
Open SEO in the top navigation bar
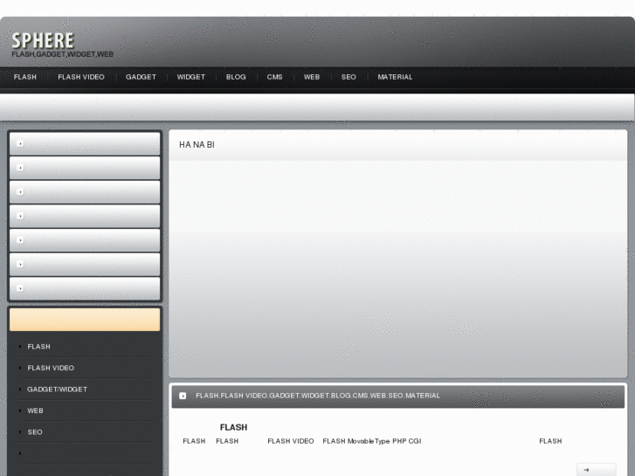[x=349, y=77]
